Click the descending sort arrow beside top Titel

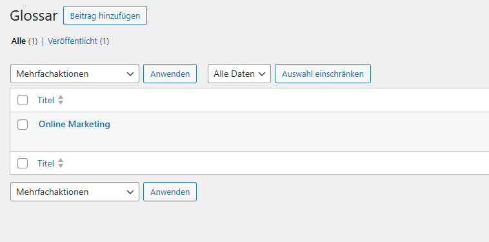click(x=61, y=103)
